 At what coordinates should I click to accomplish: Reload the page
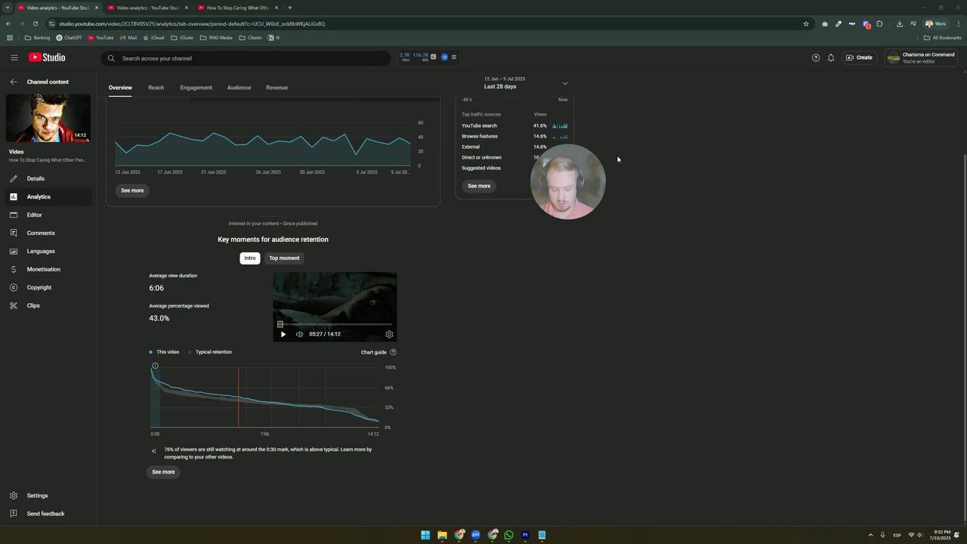(x=35, y=23)
